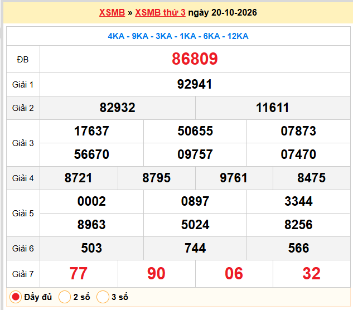Click the Giải 5 number 0002
The image size is (353, 310).
click(91, 201)
